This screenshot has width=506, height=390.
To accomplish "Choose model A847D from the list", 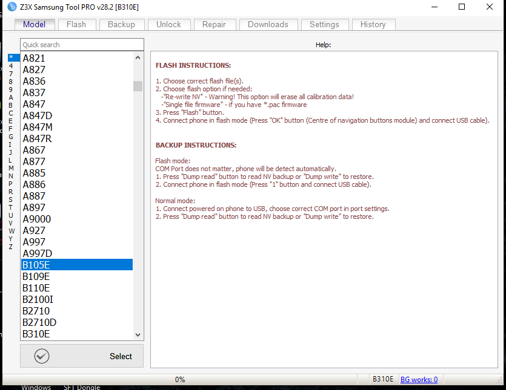I will pyautogui.click(x=77, y=115).
